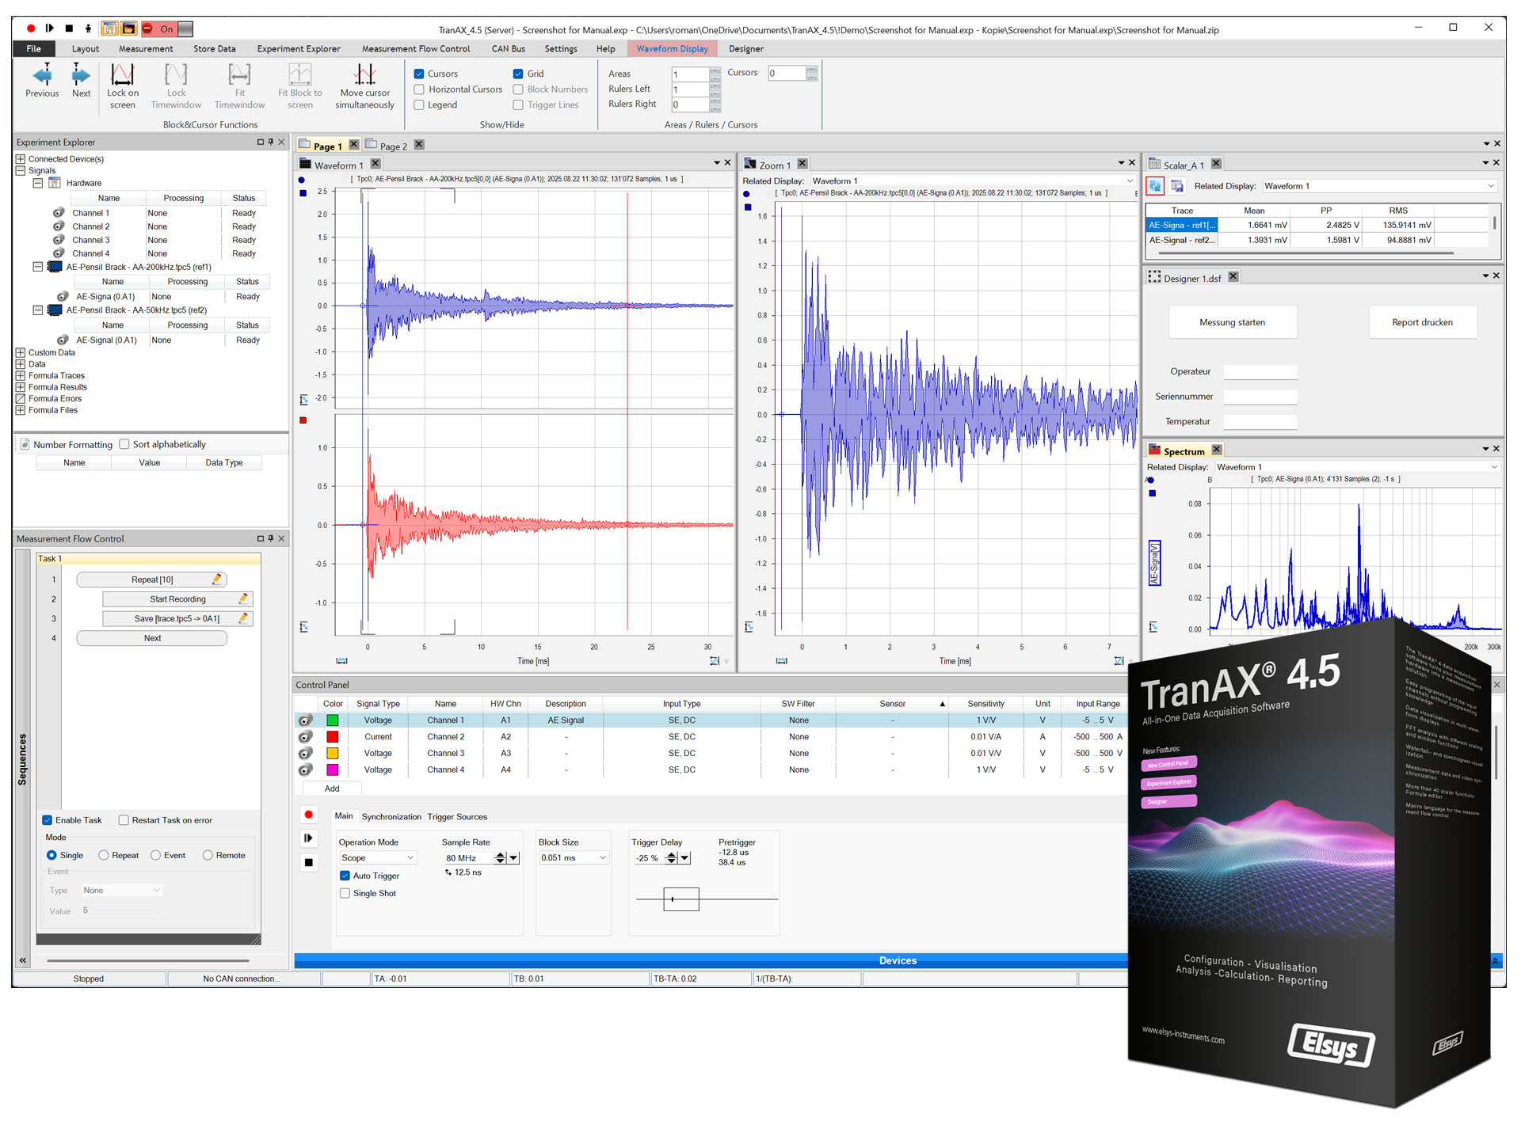Select the Repeat mode radio button
This screenshot has height=1140, width=1521.
coord(104,855)
